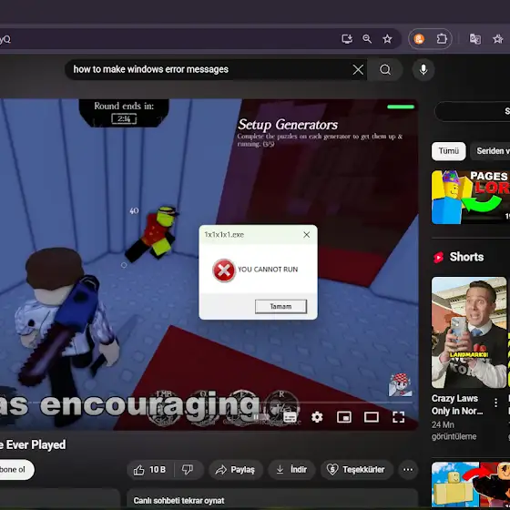Viewport: 510px width, 510px height.
Task: Open the translate page icon
Action: pos(474,39)
